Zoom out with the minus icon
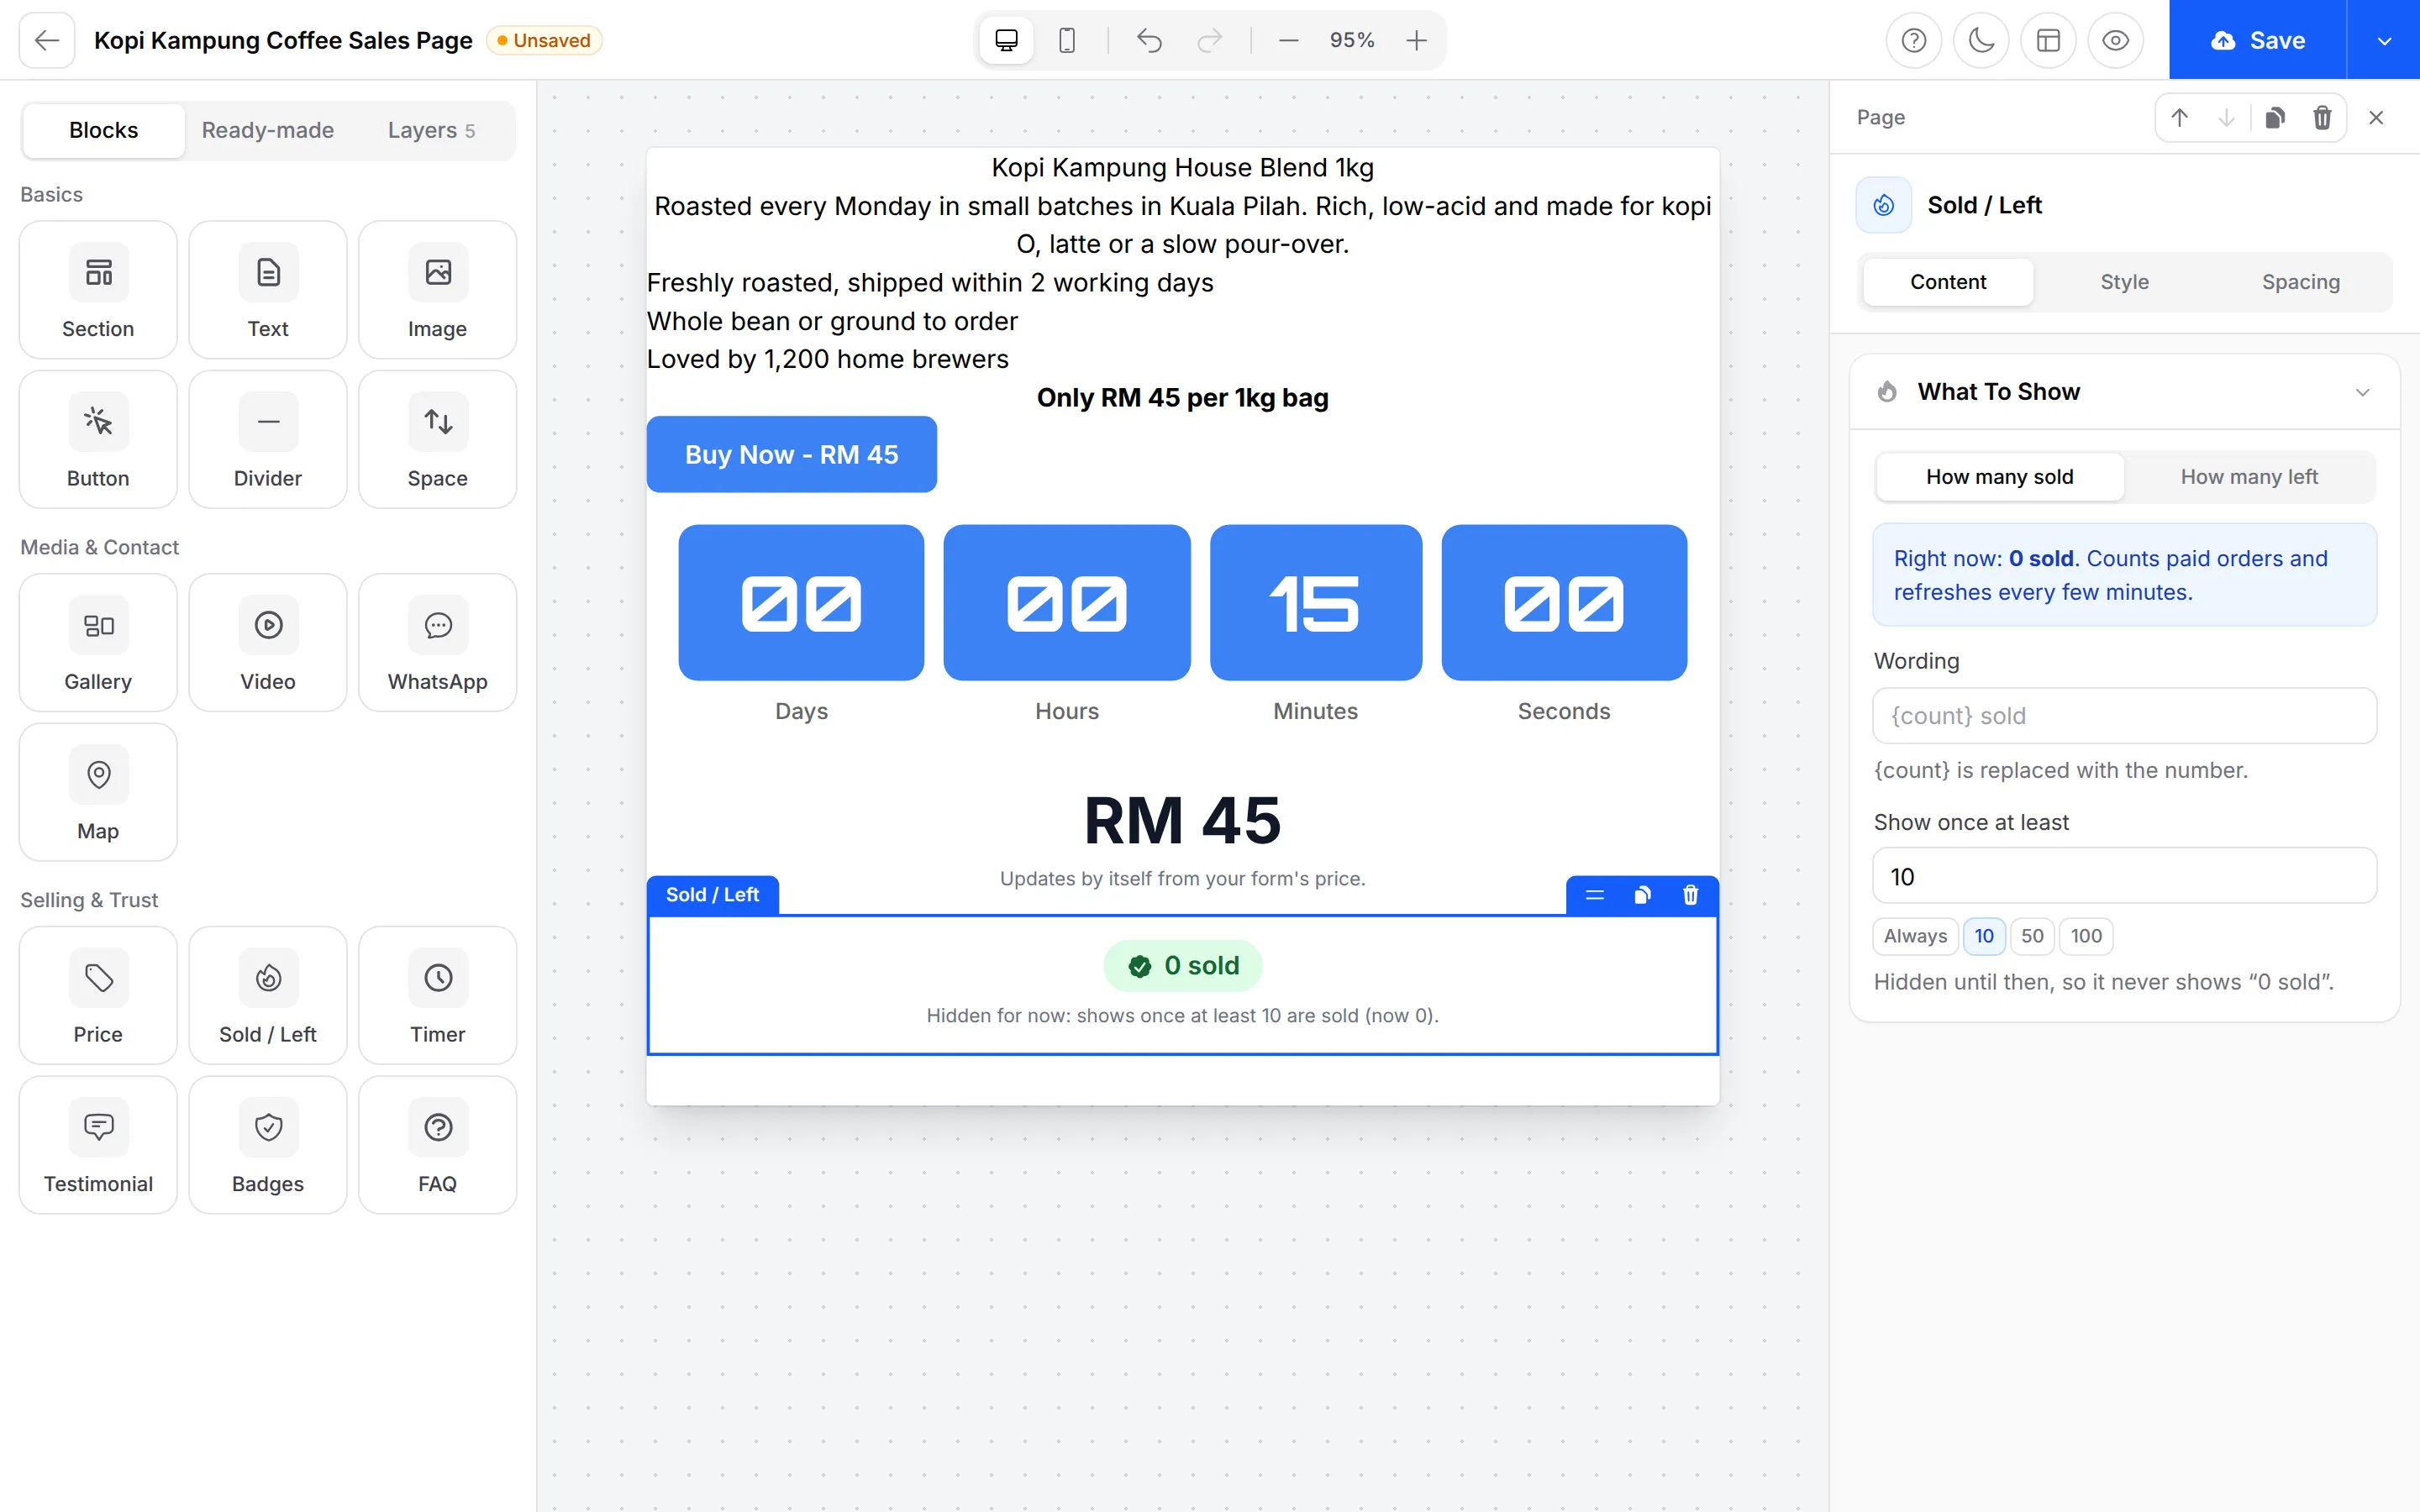Viewport: 2420px width, 1512px height. [1288, 40]
